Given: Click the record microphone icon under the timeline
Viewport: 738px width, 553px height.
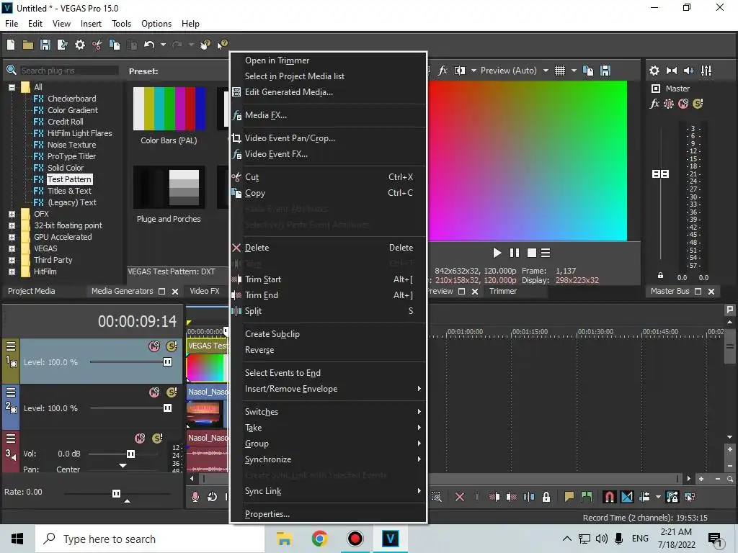Looking at the screenshot, I should 195,497.
